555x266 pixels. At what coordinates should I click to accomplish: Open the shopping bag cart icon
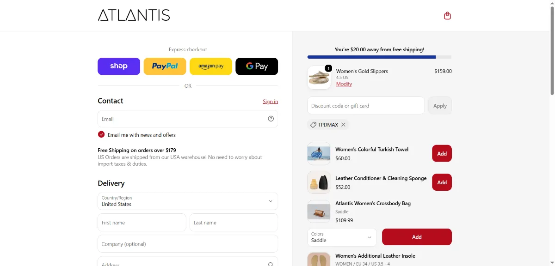pyautogui.click(x=447, y=16)
